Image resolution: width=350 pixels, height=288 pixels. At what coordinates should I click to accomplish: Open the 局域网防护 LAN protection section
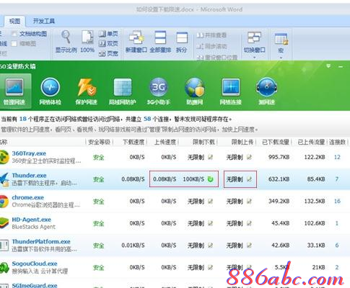122,91
